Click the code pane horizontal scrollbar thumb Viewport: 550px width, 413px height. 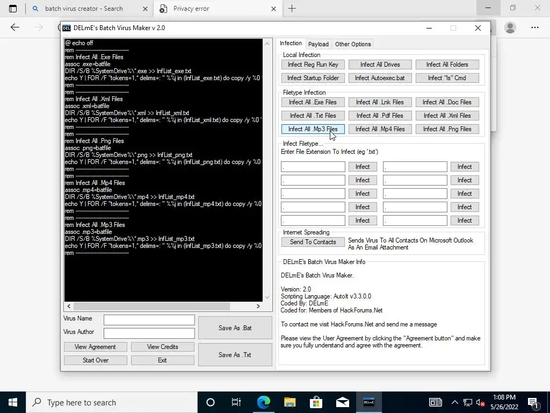click(x=151, y=306)
